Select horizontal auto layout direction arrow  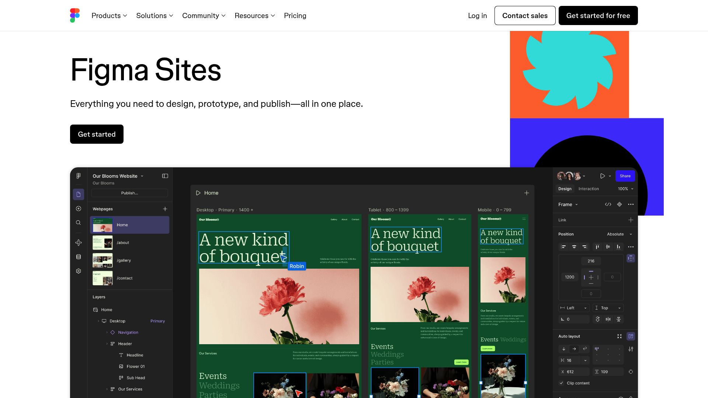click(574, 349)
